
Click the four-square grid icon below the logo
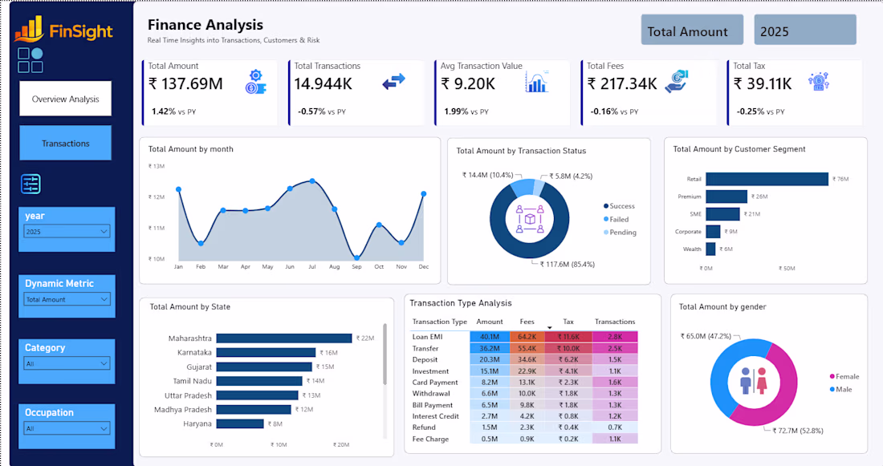(31, 60)
